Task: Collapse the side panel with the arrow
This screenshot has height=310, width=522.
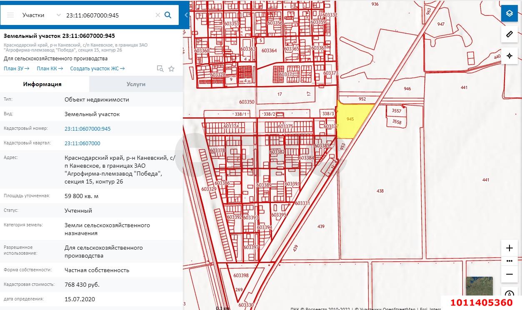Action: click(x=186, y=15)
